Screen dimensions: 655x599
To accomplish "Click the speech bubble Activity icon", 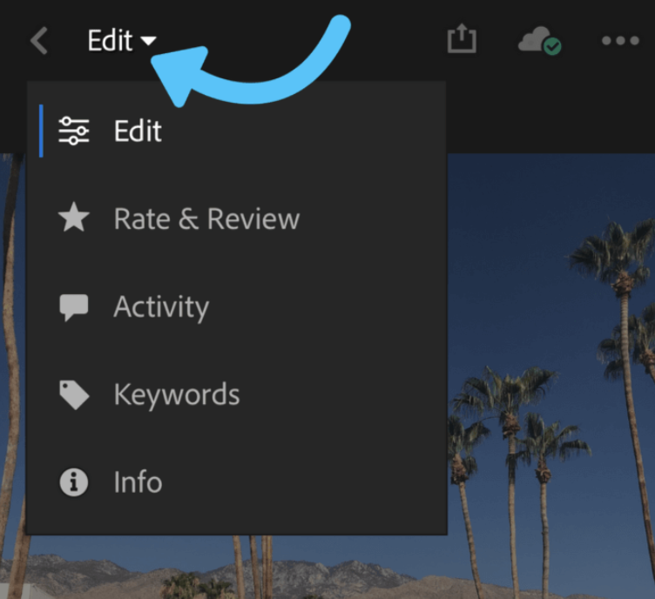I will tap(73, 306).
